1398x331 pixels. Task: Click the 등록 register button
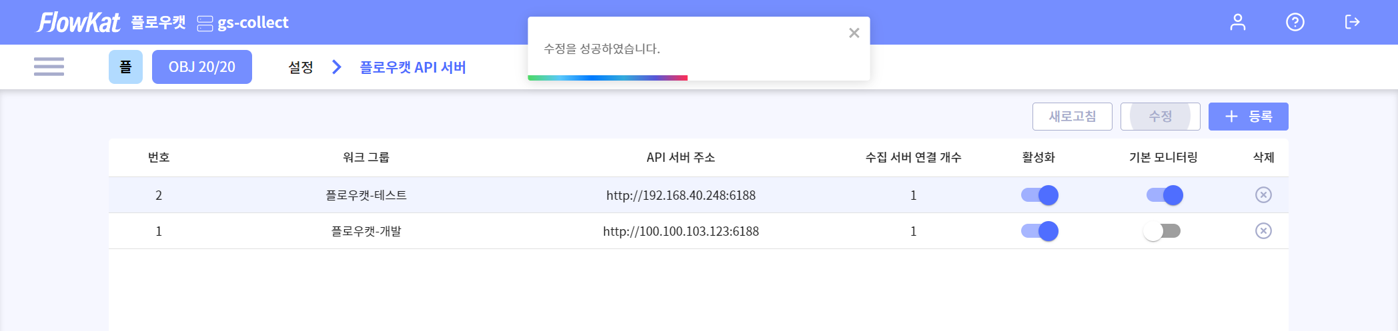pos(1248,117)
